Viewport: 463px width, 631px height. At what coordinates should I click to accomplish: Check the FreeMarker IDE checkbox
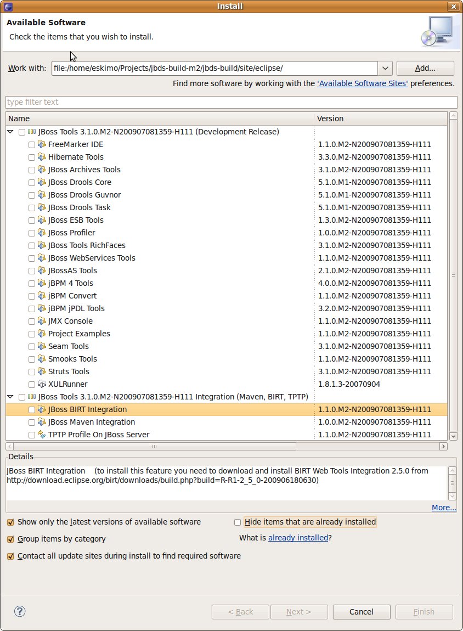[32, 144]
